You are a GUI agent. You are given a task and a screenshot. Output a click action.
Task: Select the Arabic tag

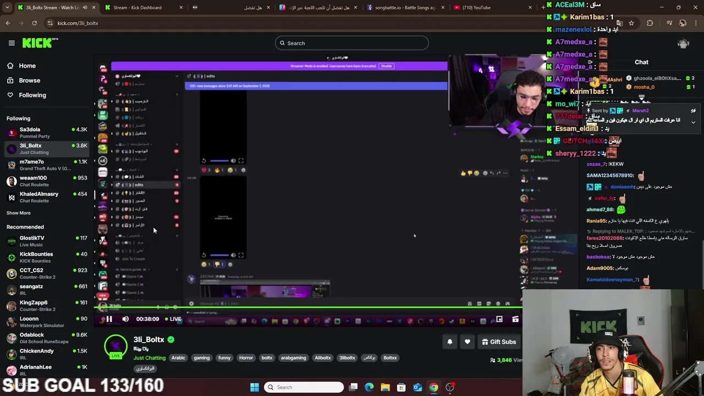(x=178, y=358)
